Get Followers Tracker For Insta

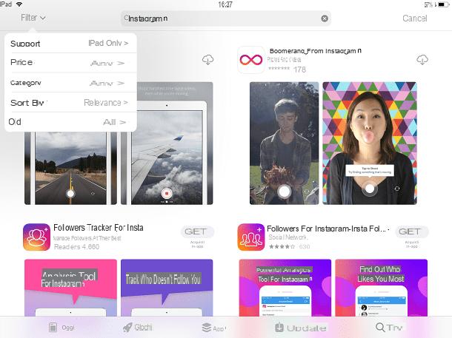point(197,231)
